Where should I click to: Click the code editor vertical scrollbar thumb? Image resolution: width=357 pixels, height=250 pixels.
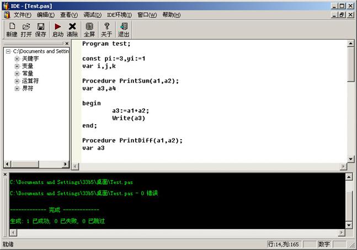(x=350, y=64)
